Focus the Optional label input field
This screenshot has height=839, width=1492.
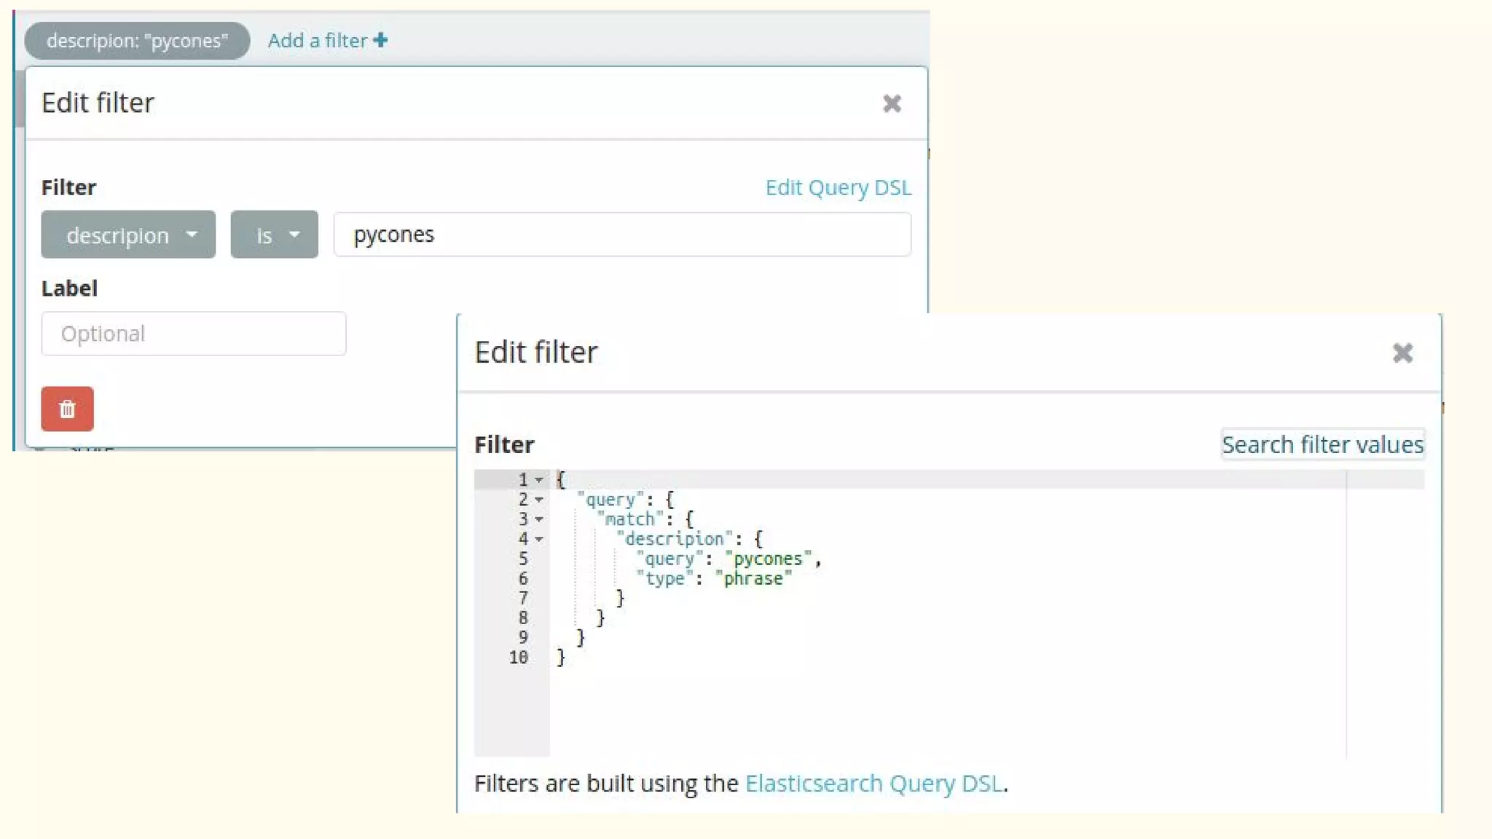click(x=193, y=334)
